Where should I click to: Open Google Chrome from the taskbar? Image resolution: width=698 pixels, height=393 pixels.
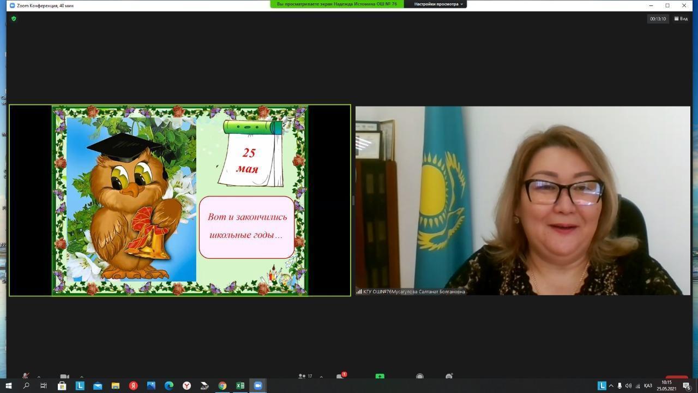[222, 386]
